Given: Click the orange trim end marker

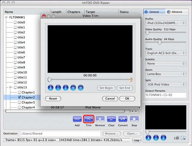Looking at the screenshot, I should (132, 80).
